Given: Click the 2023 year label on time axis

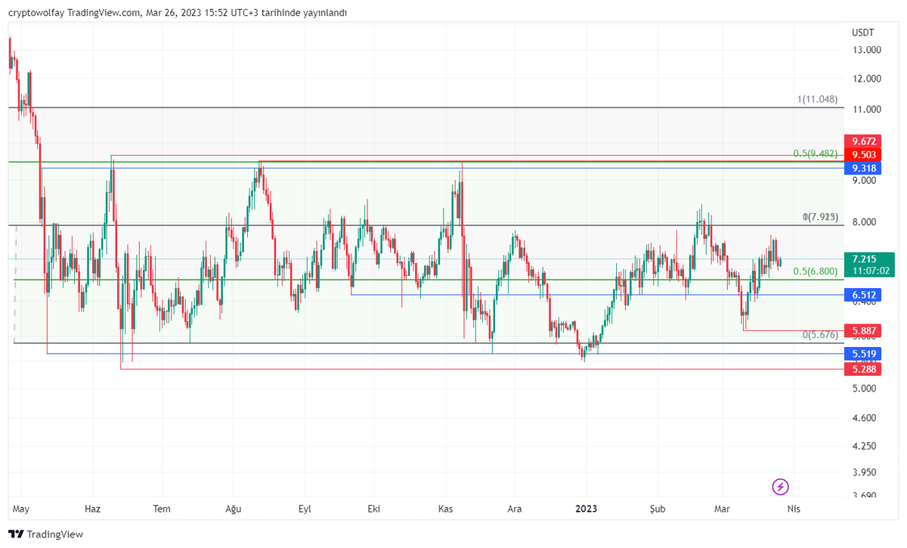Looking at the screenshot, I should click(586, 509).
